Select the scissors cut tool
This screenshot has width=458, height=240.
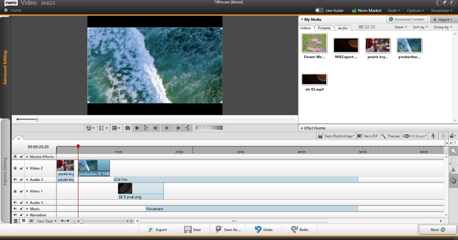[453, 170]
